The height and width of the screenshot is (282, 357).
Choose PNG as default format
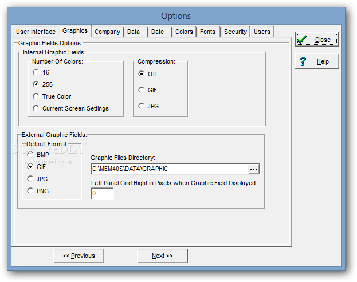click(x=38, y=191)
